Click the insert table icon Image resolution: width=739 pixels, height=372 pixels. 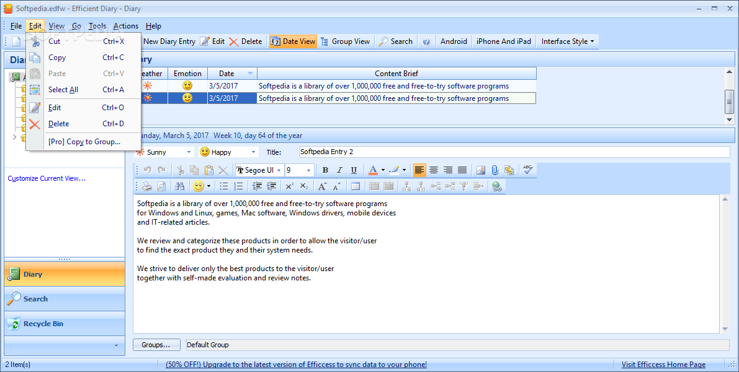pos(356,186)
